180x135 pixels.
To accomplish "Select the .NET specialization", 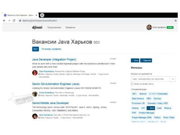I will coord(134,94).
